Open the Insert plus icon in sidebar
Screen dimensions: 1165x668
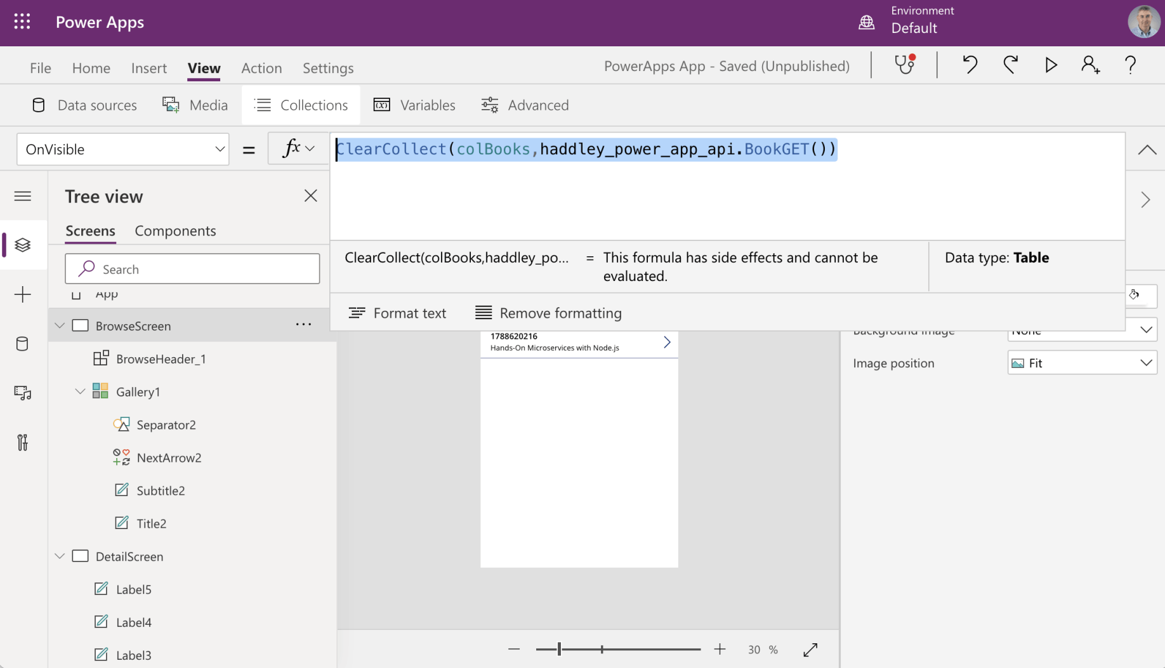coord(23,294)
